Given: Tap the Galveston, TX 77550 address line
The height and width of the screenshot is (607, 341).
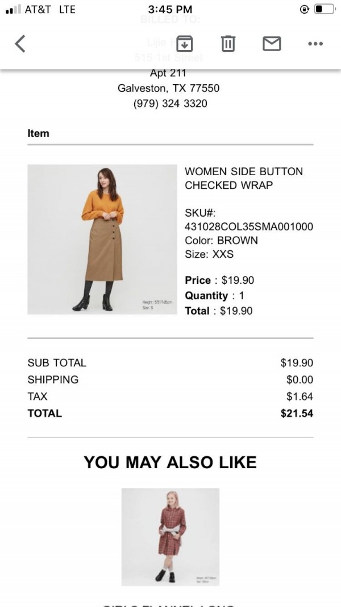Looking at the screenshot, I should [x=169, y=88].
